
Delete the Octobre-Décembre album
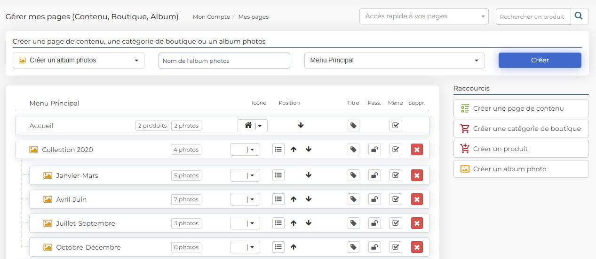coord(416,247)
